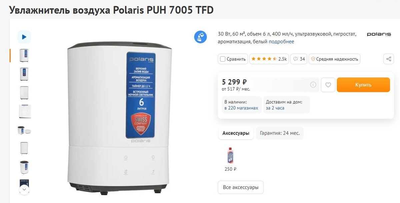Open the 34 comments icon
The width and height of the screenshot is (400, 203).
coord(299,59)
